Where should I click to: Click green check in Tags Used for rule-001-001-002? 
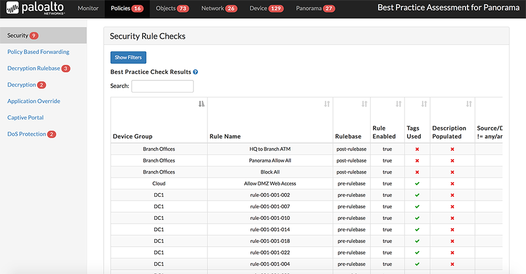[x=417, y=195]
